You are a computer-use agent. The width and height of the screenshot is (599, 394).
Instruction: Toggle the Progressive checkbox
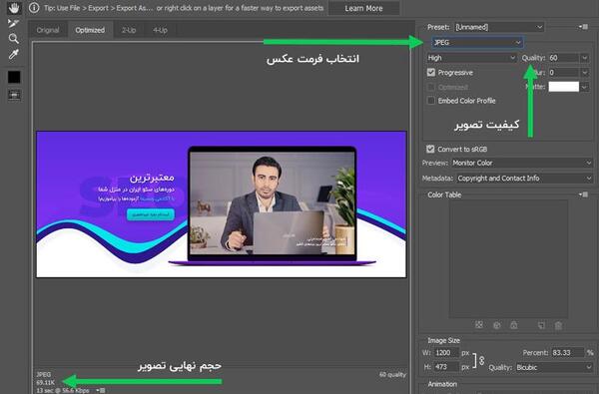click(x=431, y=72)
